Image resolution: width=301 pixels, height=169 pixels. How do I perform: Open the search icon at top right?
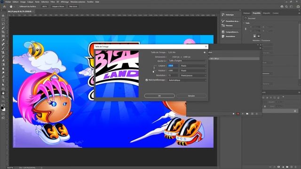click(x=286, y=7)
